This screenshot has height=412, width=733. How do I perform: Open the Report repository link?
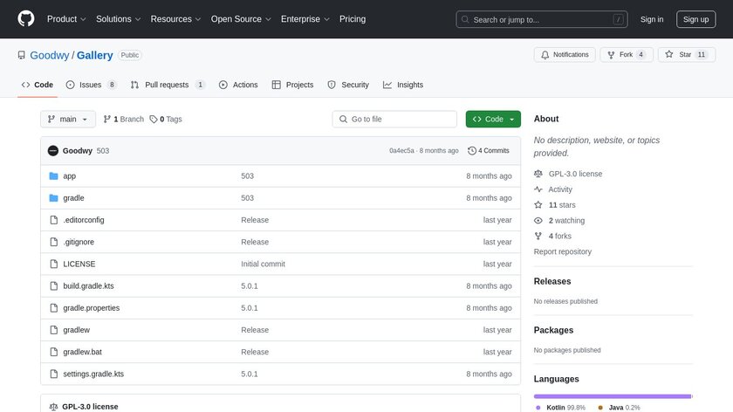563,251
